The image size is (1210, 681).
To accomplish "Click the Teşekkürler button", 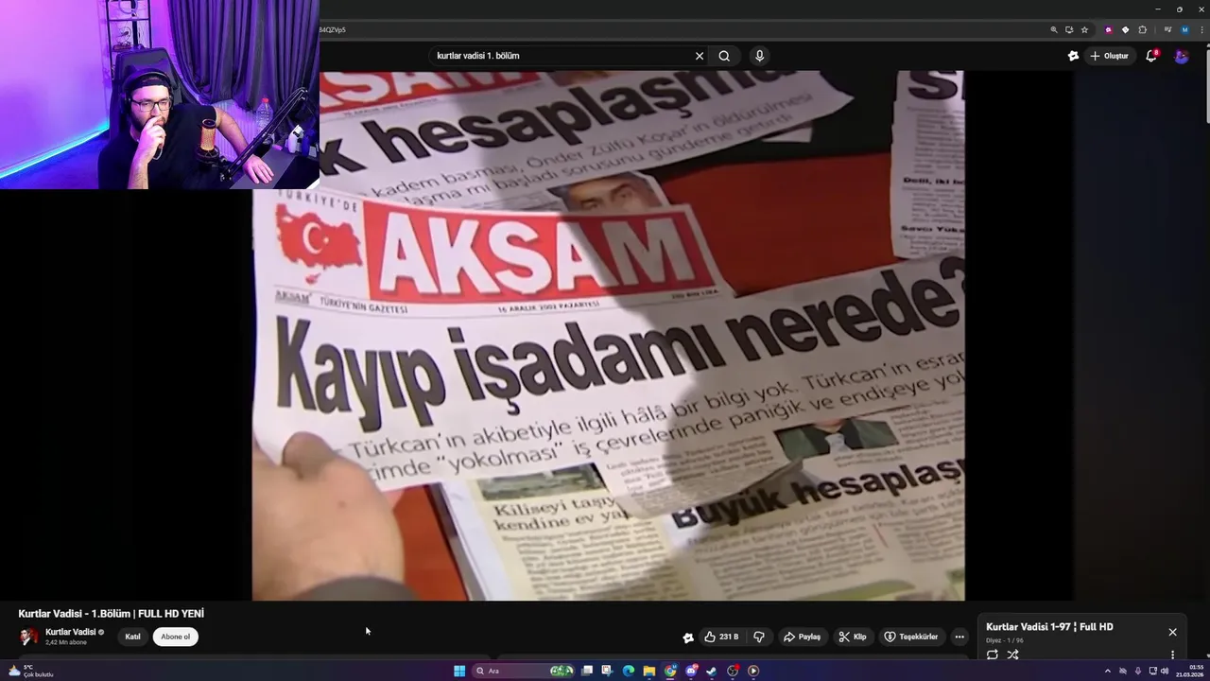I will click(911, 637).
